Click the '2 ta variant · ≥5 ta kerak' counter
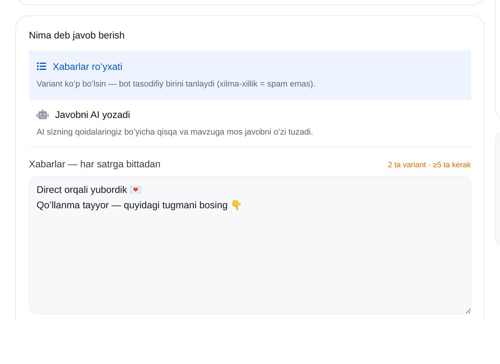This screenshot has width=500, height=364. [x=429, y=165]
